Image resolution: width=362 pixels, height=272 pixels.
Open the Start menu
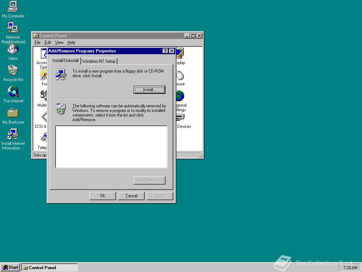pyautogui.click(x=10, y=267)
